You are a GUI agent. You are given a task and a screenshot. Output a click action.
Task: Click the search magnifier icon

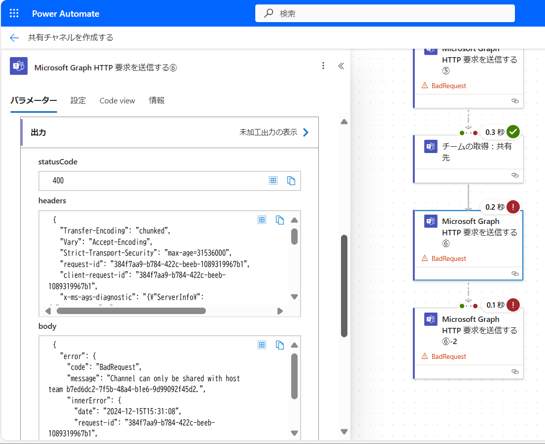point(269,13)
